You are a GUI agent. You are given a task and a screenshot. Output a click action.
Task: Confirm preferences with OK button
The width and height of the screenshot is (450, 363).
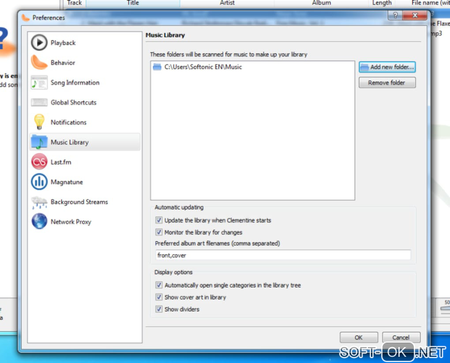[x=359, y=337]
